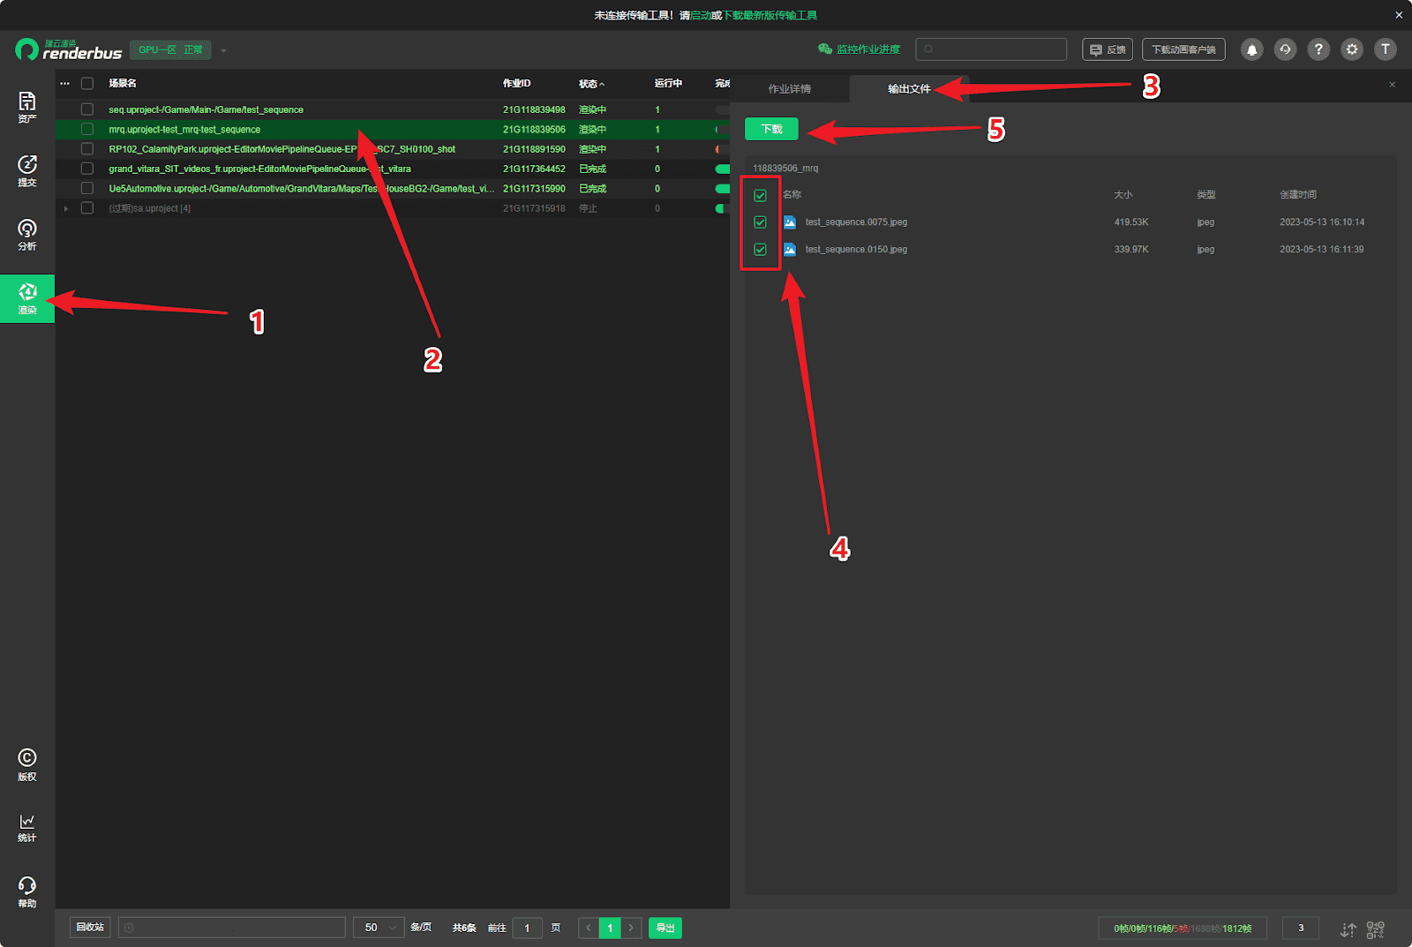The width and height of the screenshot is (1412, 947).
Task: Check the grand_vitara_SIT_videos job checkbox
Action: click(x=87, y=169)
